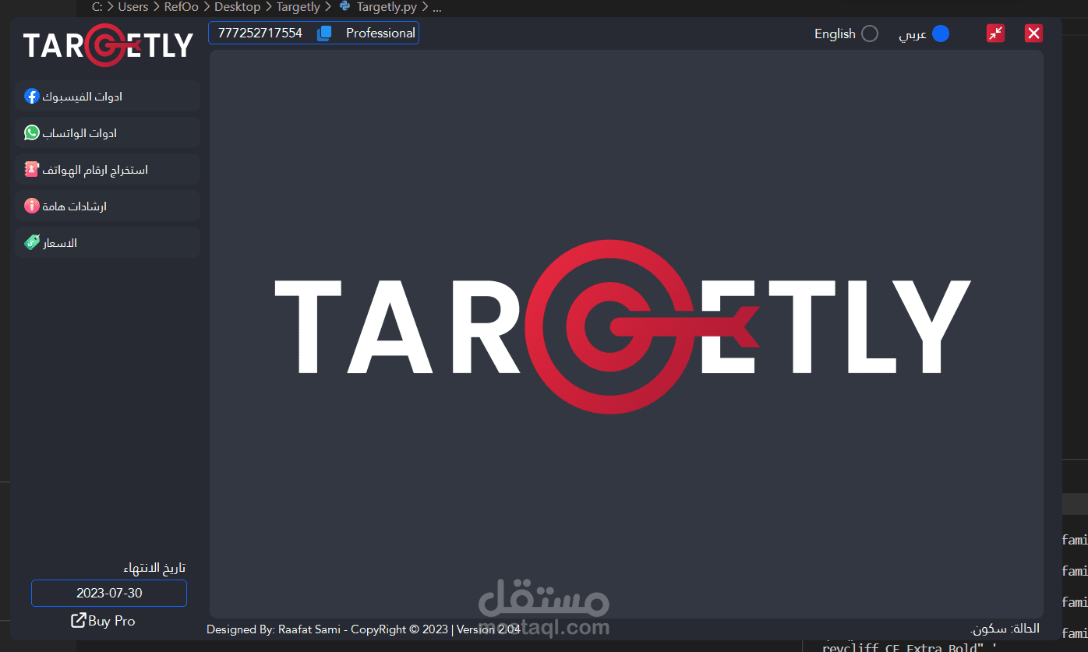Click the large Targetly logo banner
The image size is (1088, 652).
[623, 326]
